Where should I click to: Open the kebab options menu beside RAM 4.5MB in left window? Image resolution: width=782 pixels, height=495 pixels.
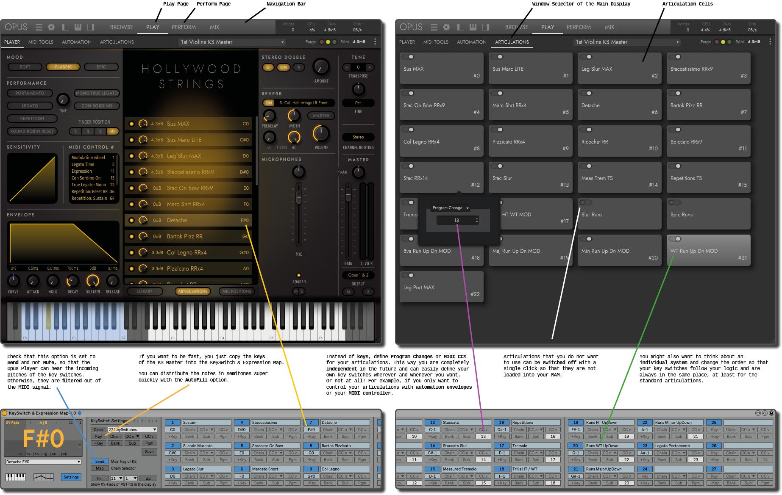tap(375, 42)
